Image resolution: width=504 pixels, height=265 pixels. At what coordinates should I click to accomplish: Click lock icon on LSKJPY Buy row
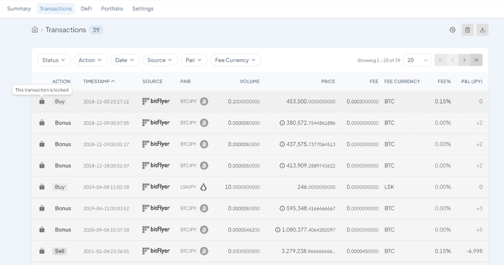click(42, 187)
